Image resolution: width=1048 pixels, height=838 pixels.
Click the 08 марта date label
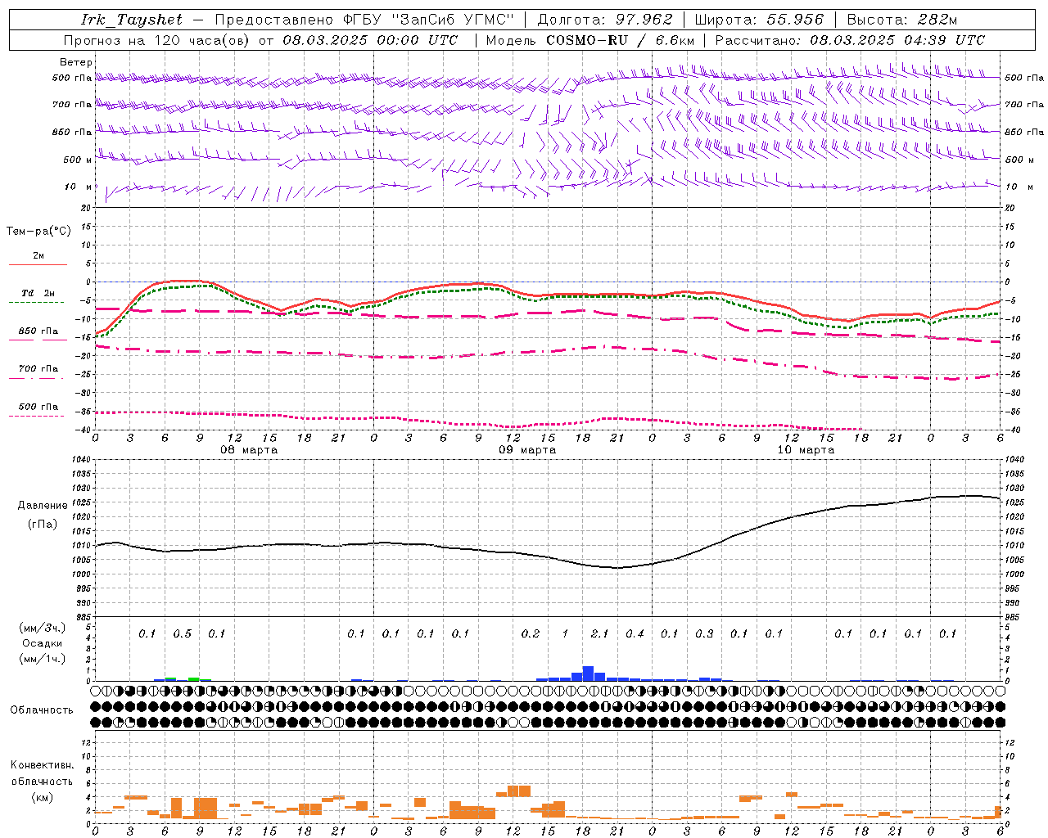(249, 450)
